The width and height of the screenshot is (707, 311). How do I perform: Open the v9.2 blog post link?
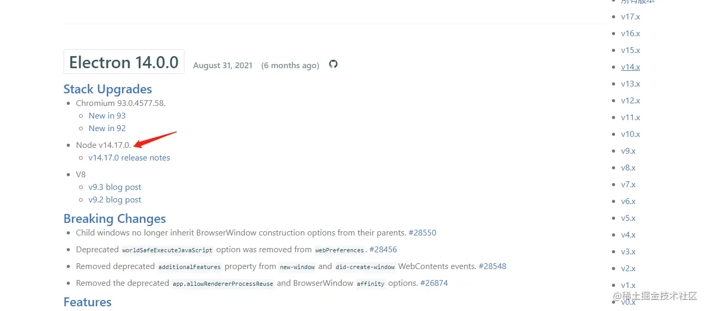(115, 199)
